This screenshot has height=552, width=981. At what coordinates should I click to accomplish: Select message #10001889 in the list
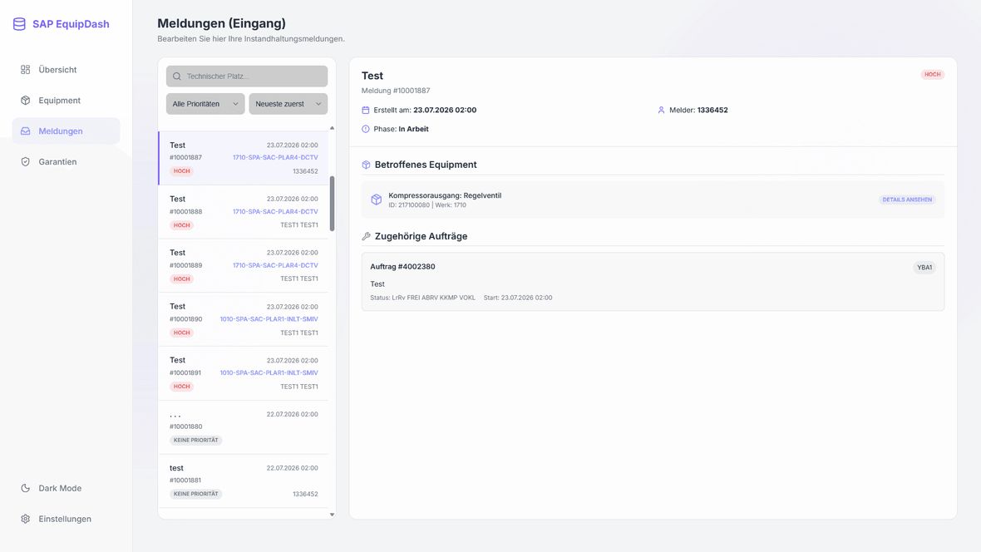[244, 265]
